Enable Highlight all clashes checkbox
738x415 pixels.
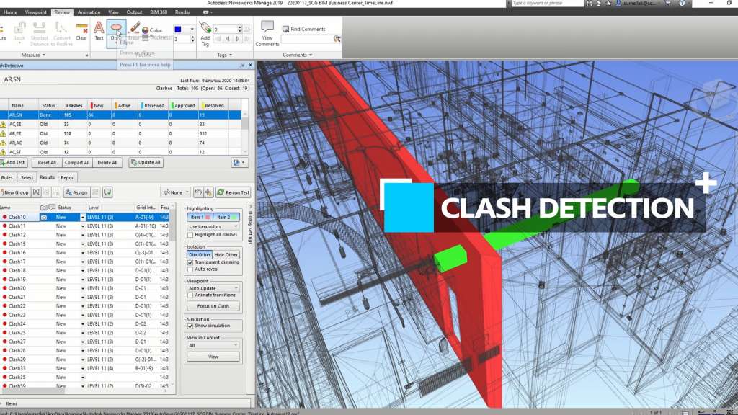click(x=190, y=235)
